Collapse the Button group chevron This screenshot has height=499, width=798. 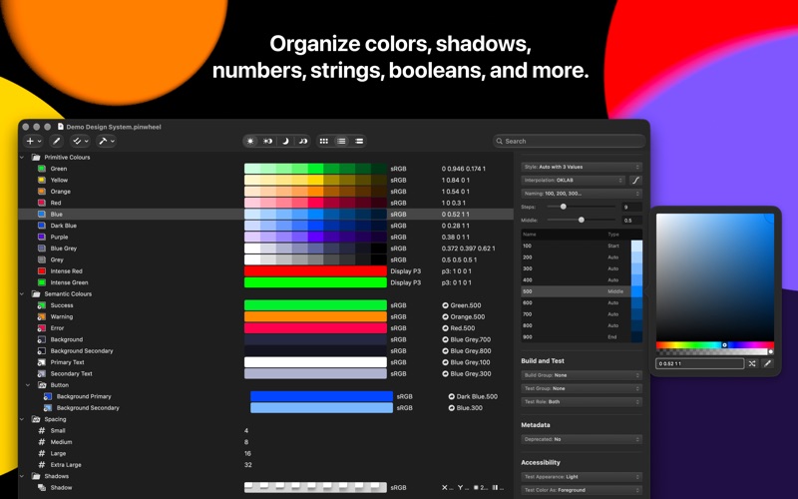(29, 385)
